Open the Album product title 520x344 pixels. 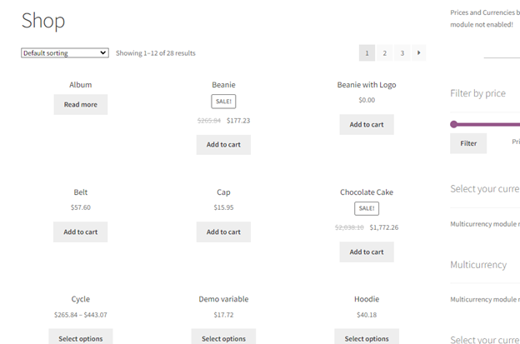pos(81,85)
